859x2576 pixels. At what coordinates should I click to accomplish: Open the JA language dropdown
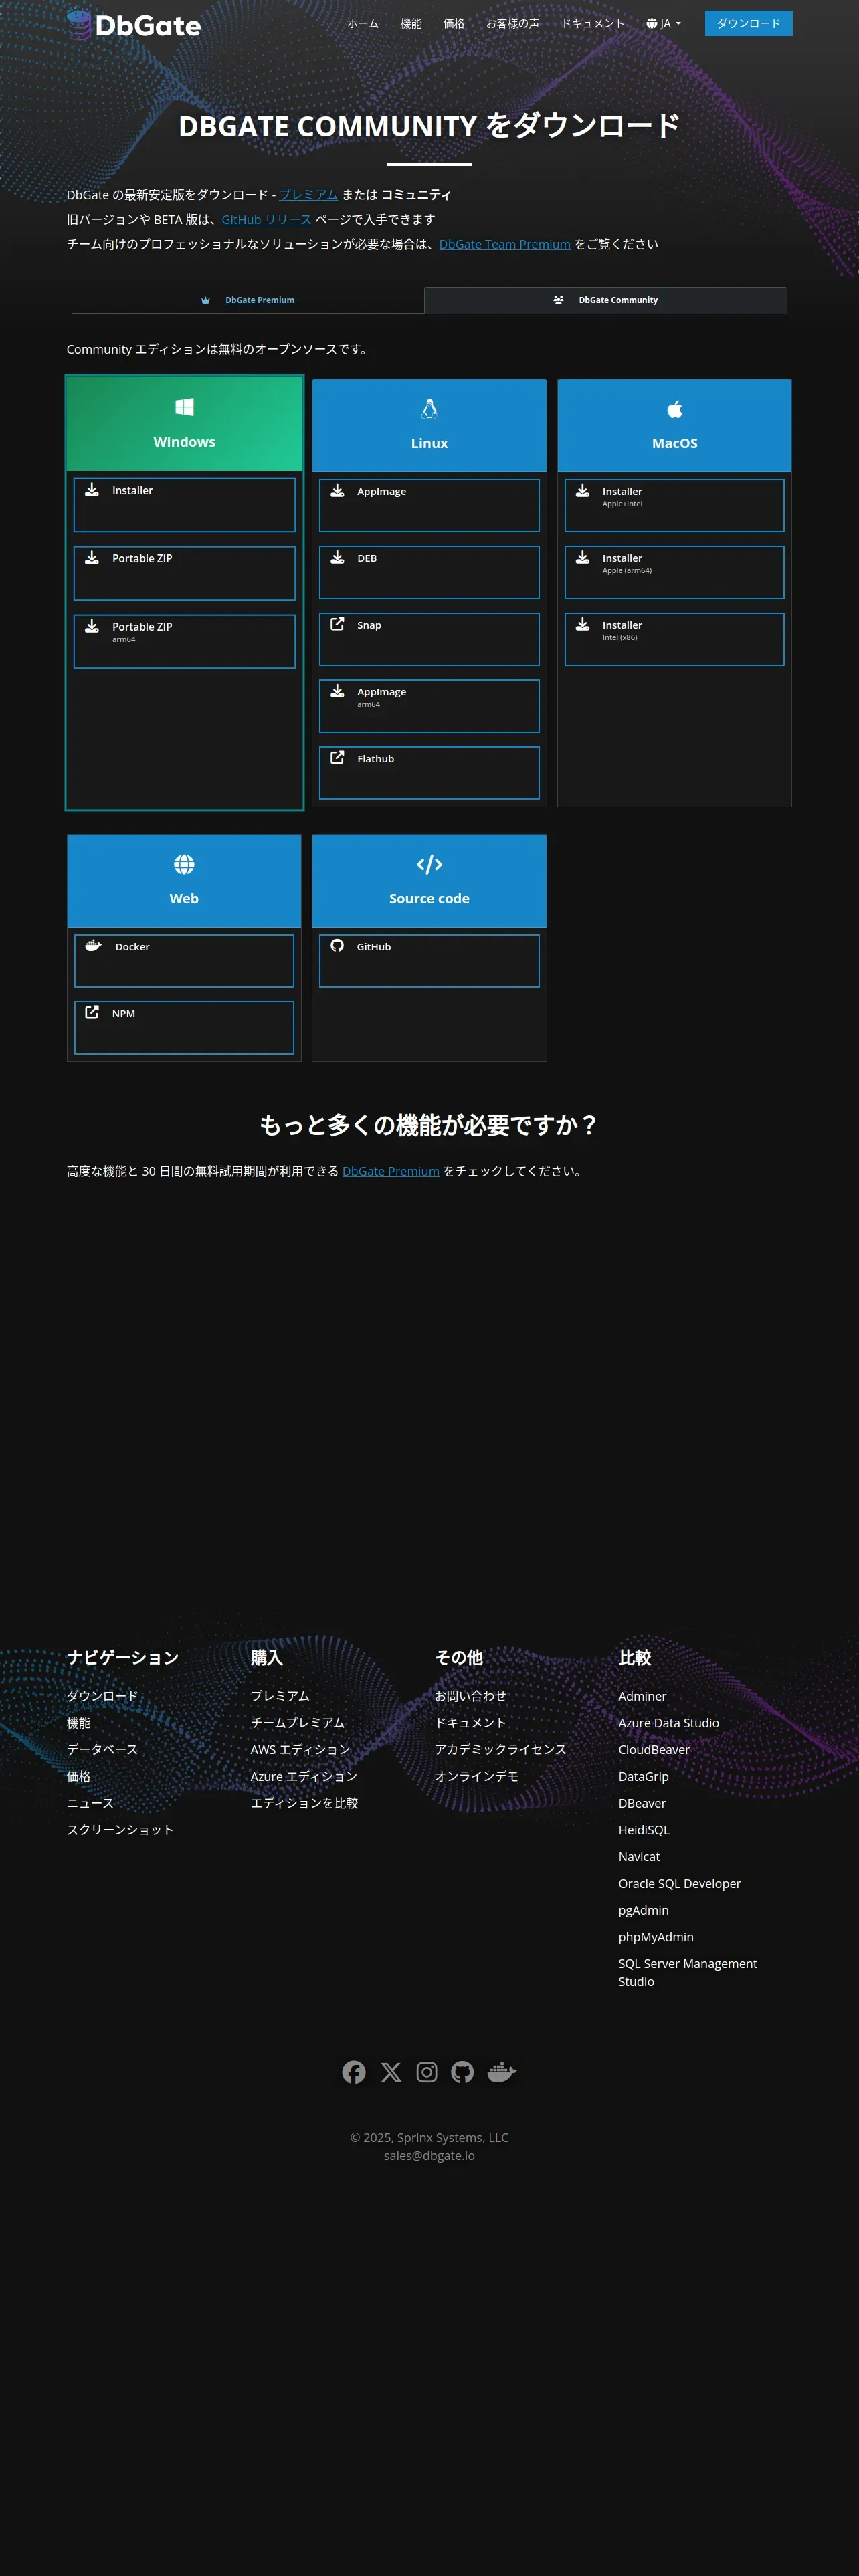(x=663, y=24)
